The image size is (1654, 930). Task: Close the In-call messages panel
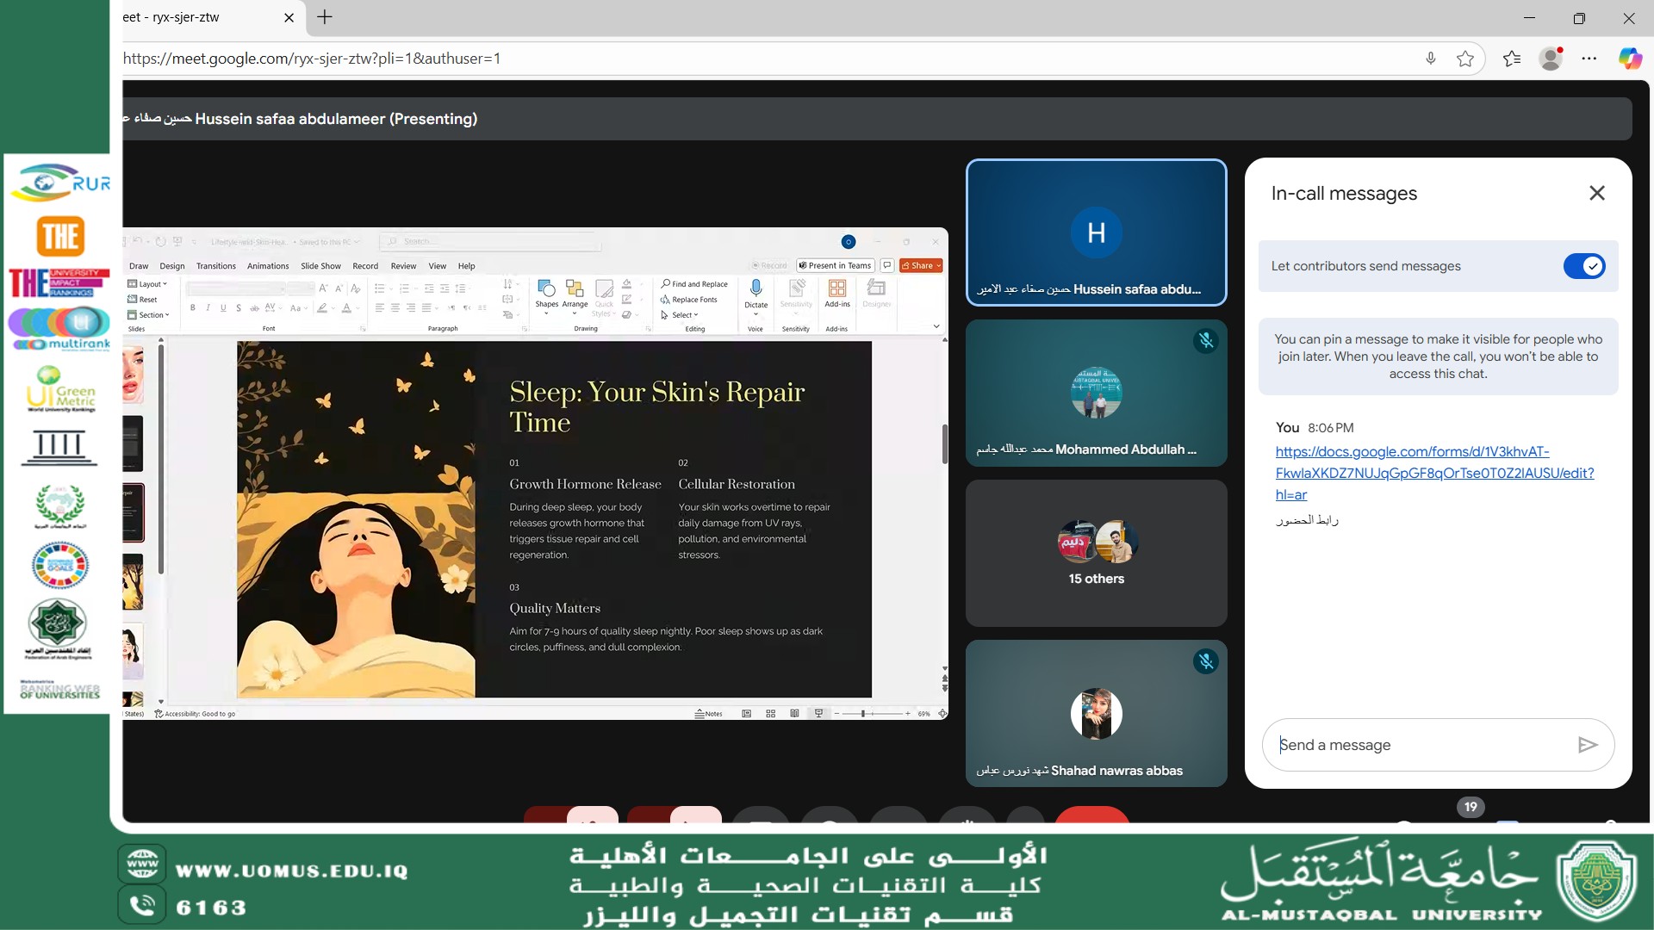(x=1596, y=193)
